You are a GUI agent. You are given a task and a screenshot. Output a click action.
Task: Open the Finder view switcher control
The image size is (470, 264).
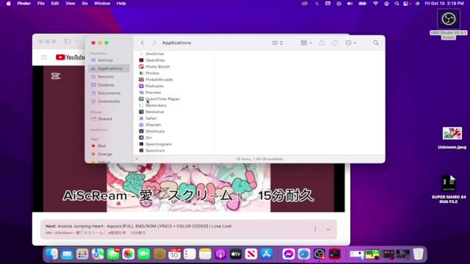277,43
